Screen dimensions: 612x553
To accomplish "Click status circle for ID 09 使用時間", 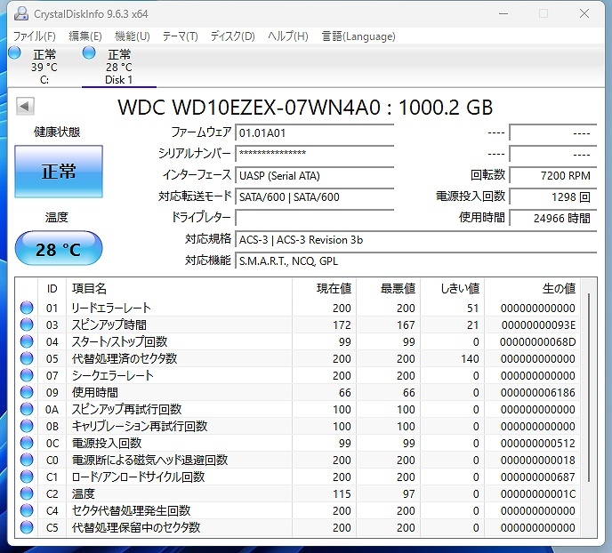I will pyautogui.click(x=27, y=392).
